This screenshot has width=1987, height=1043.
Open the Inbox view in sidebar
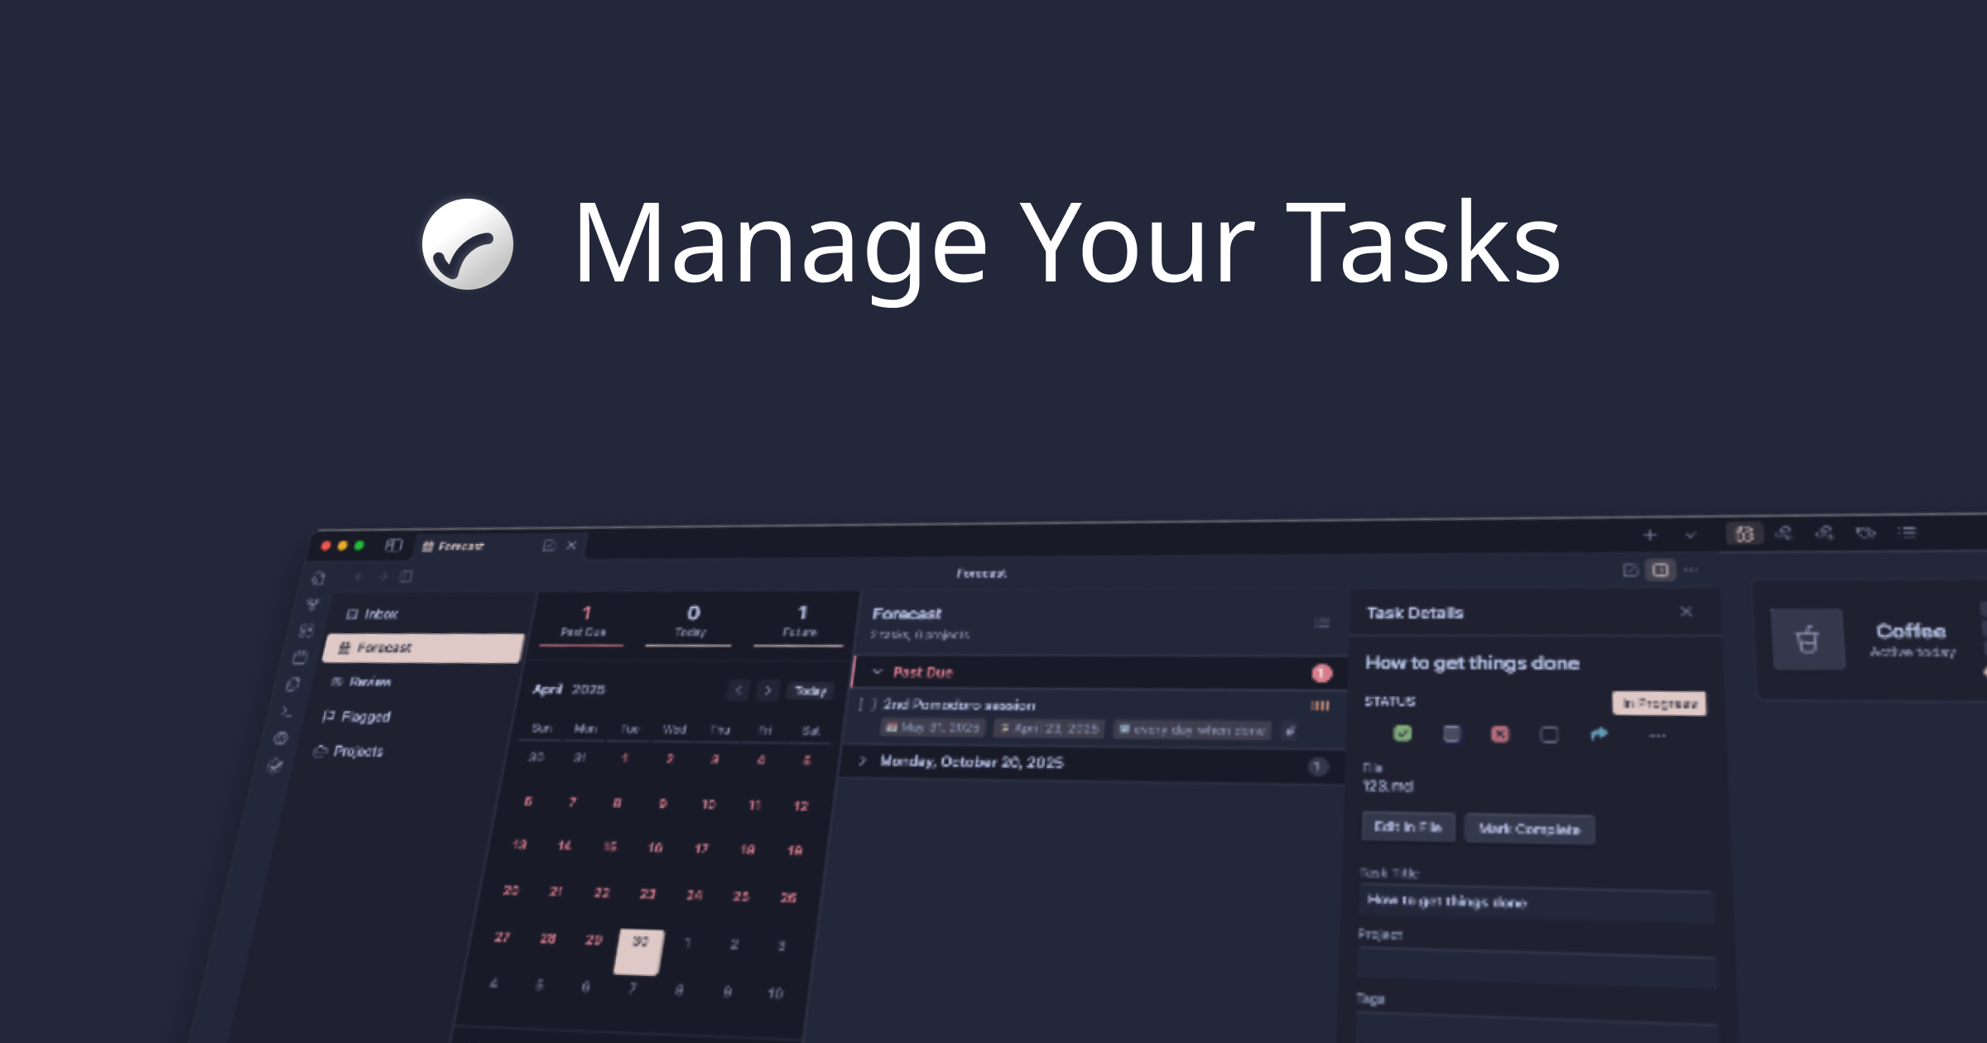(x=373, y=613)
